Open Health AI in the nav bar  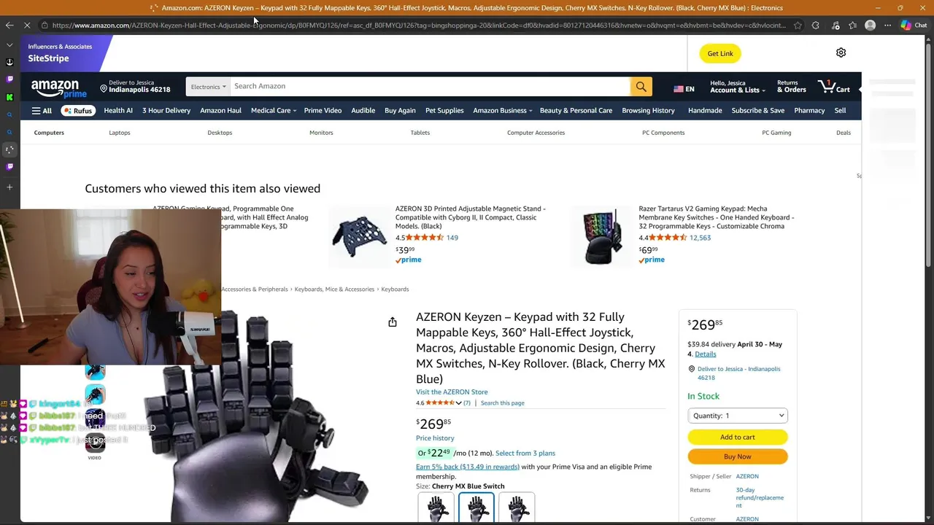tap(118, 111)
